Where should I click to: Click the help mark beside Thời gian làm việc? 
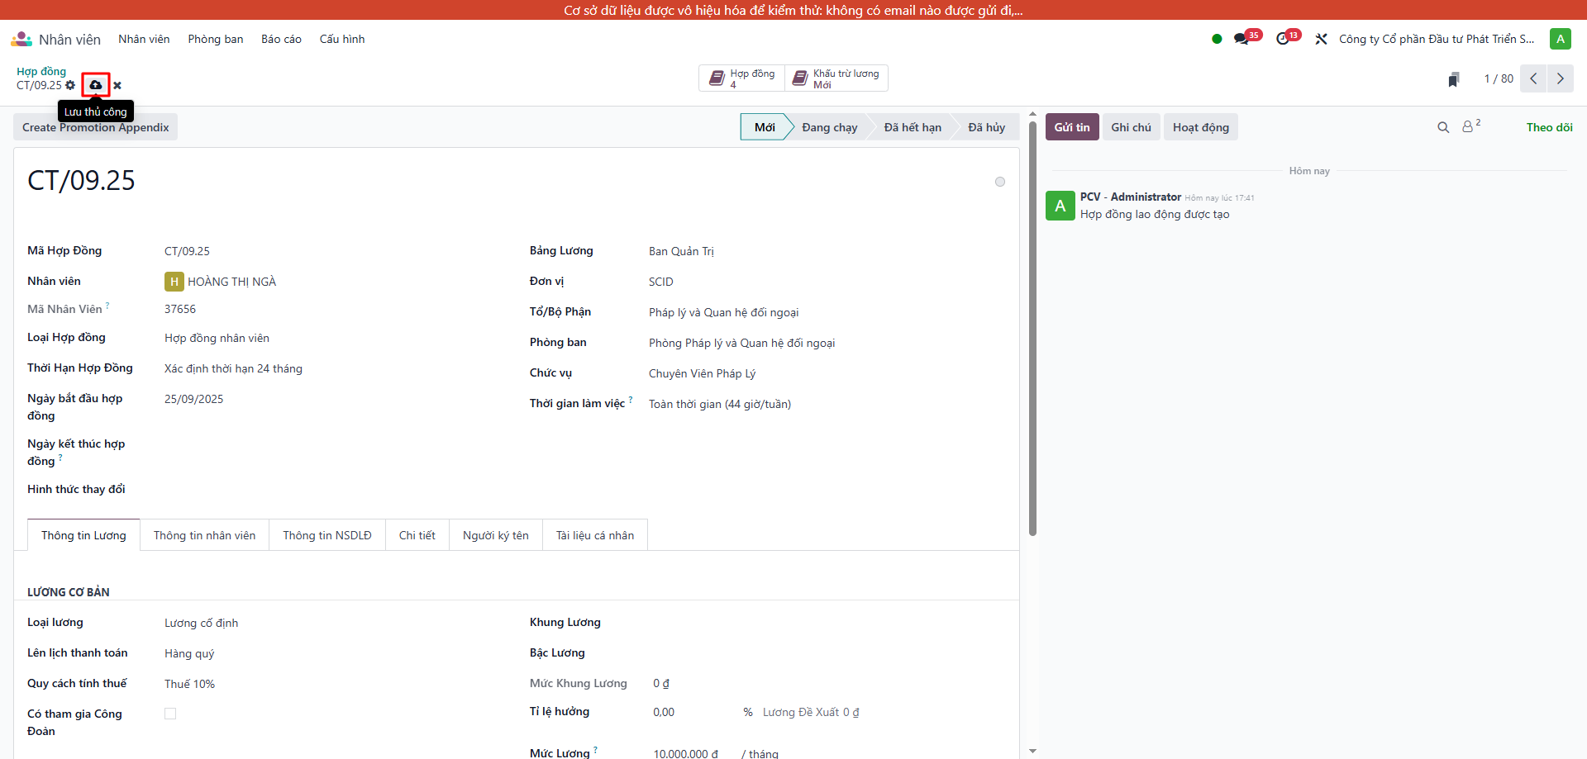(631, 400)
